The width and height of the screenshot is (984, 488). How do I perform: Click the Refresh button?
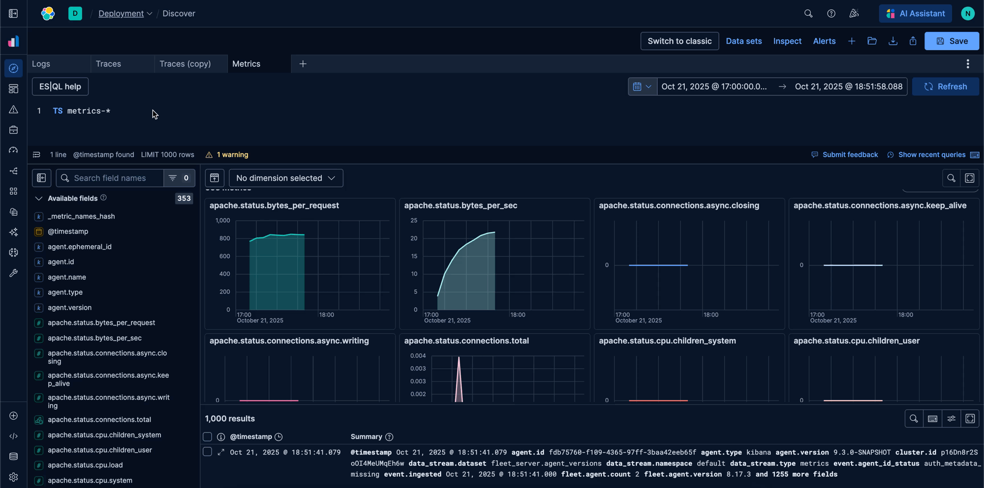tap(945, 86)
